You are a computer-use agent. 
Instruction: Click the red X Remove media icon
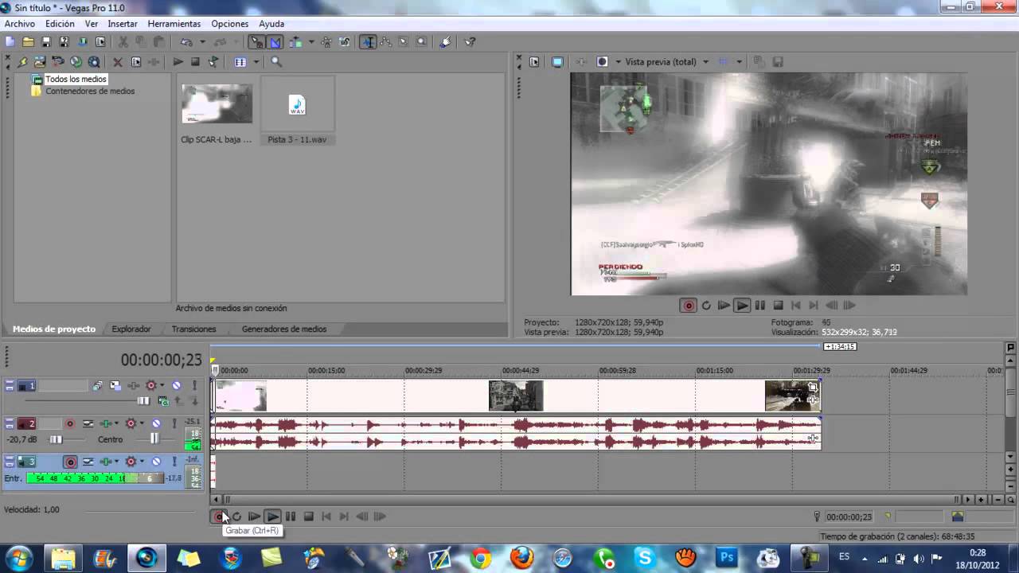(117, 61)
